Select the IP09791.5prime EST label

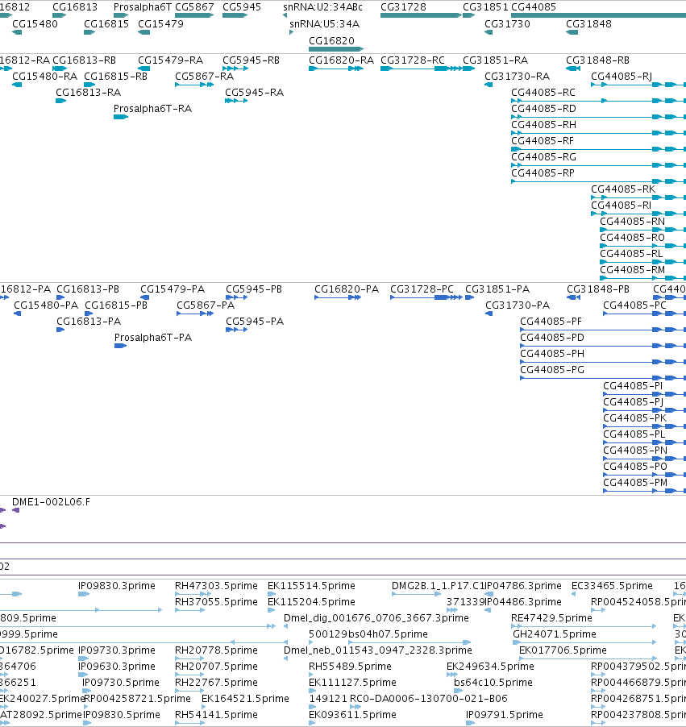click(x=504, y=714)
